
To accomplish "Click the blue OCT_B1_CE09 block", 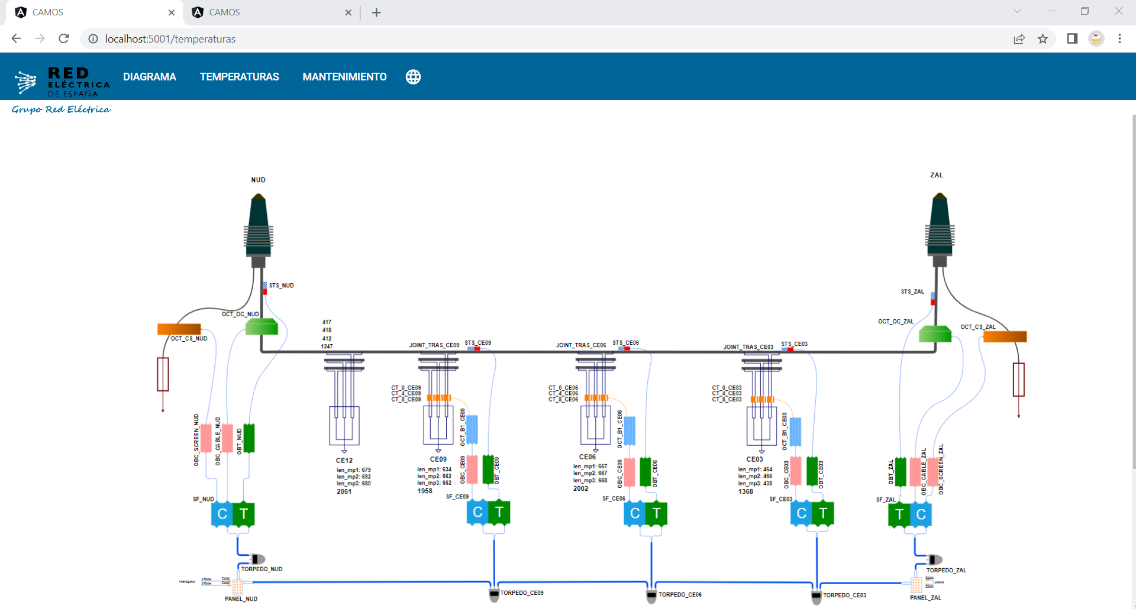I will [x=472, y=430].
